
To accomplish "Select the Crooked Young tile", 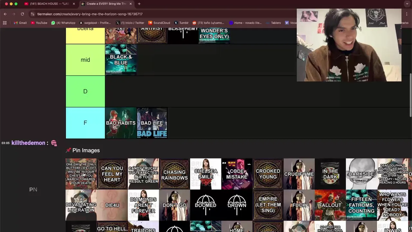I will (268, 174).
